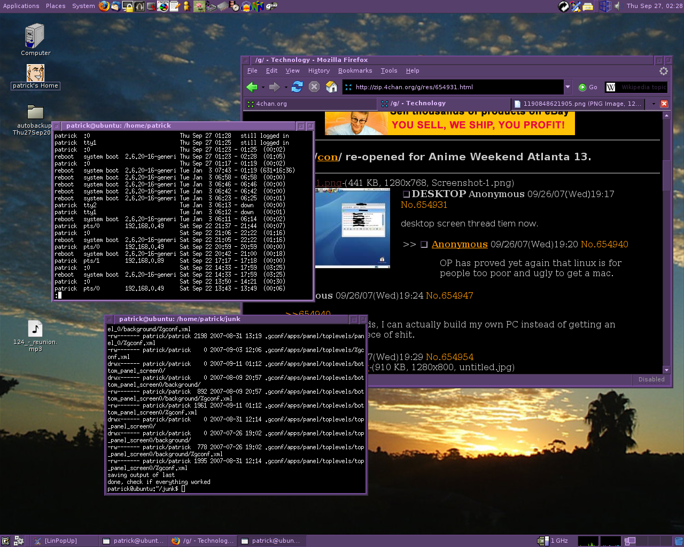
Task: Click post number No.654954 link
Action: [449, 357]
